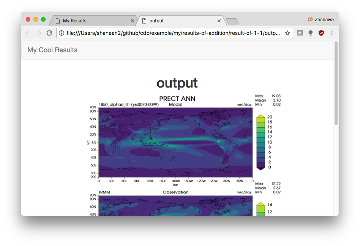360x246 pixels.
Task: Open the uBlock Origin shield extension
Action: click(321, 33)
